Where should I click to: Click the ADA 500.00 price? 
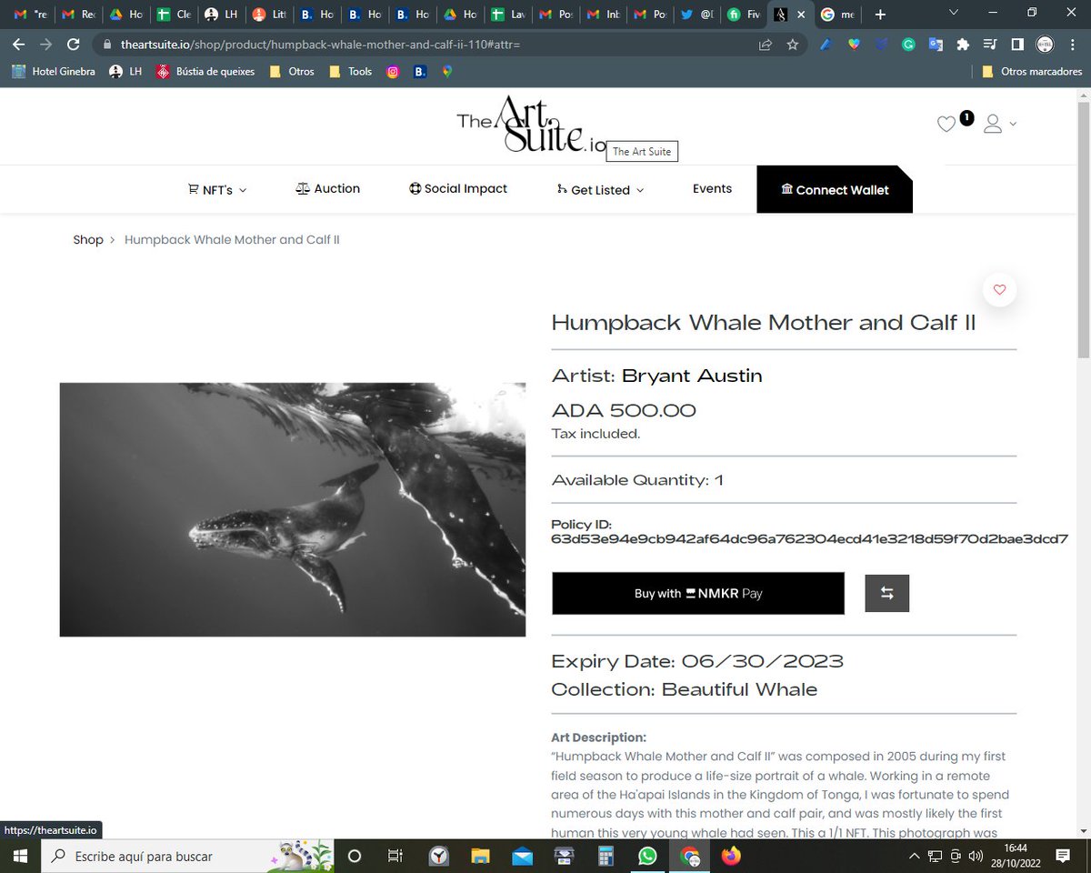point(624,410)
